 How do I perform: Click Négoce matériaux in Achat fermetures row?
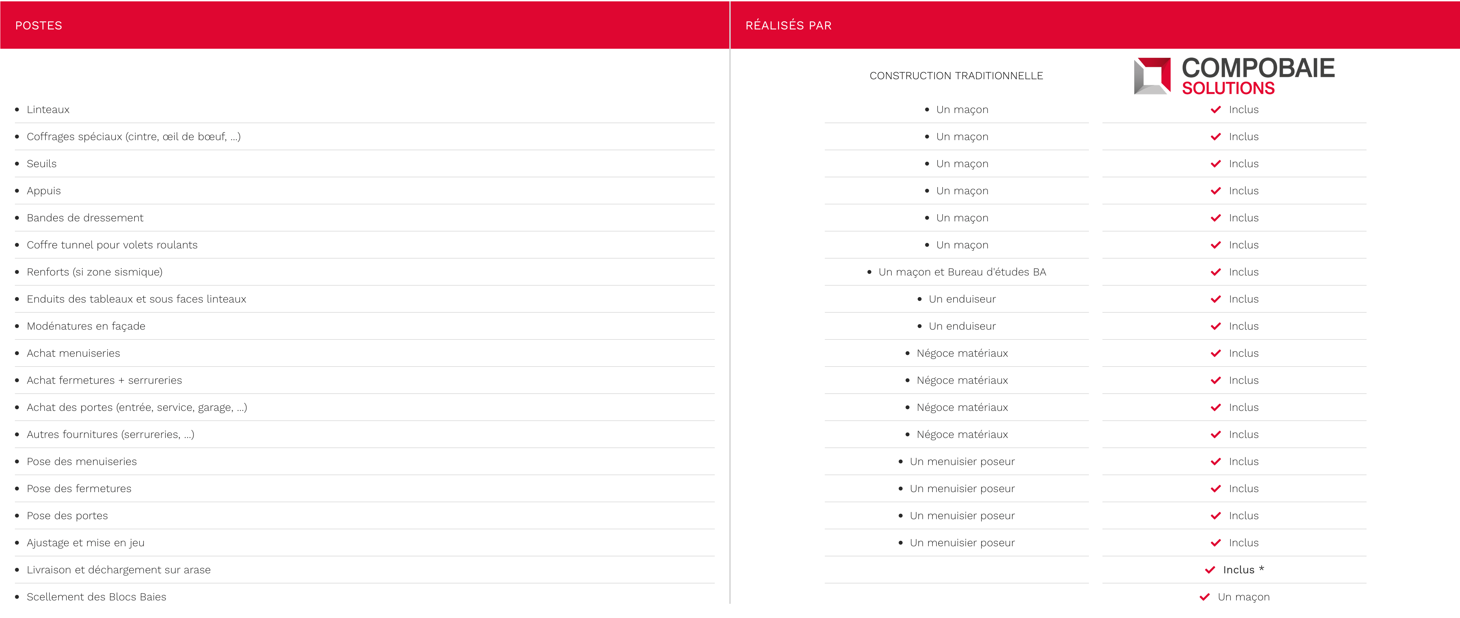962,381
